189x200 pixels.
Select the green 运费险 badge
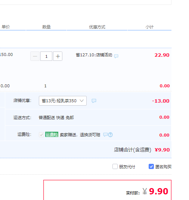[52, 134]
